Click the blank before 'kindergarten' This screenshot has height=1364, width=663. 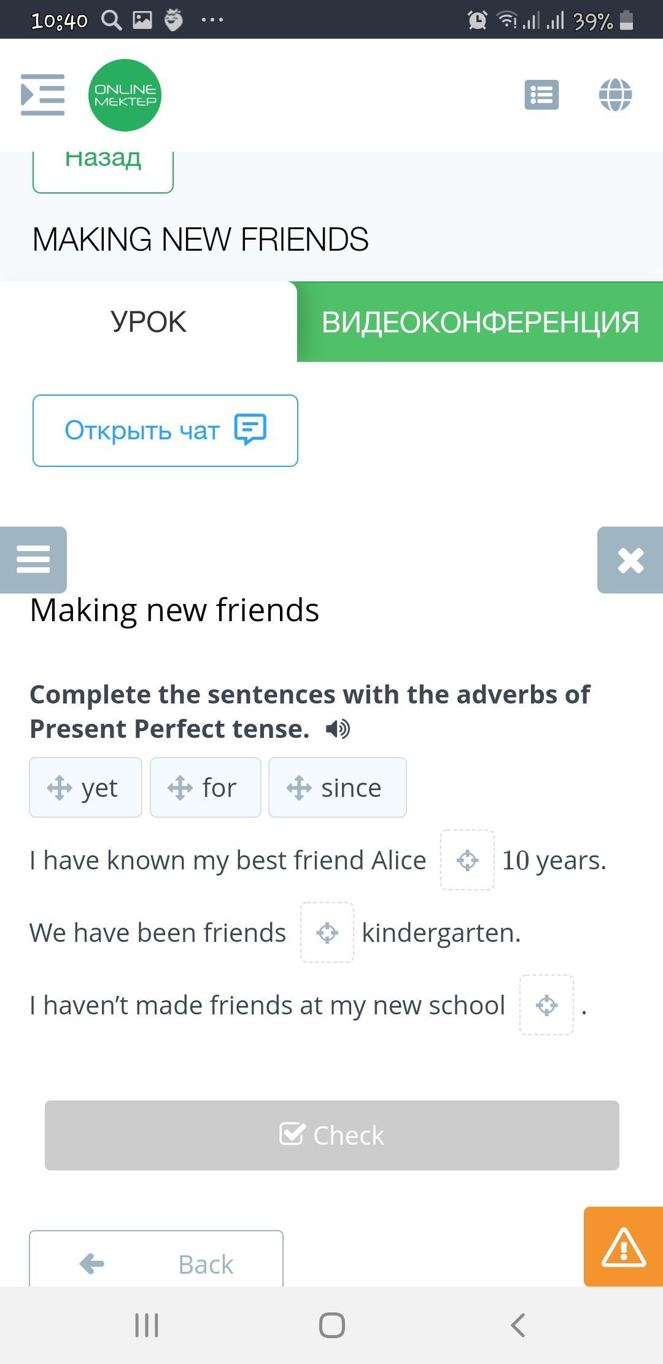click(327, 933)
